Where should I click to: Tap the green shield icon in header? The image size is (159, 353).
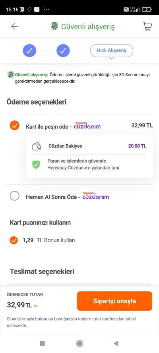54,26
